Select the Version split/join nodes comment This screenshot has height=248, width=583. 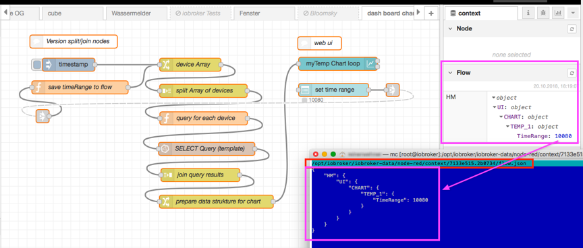74,42
